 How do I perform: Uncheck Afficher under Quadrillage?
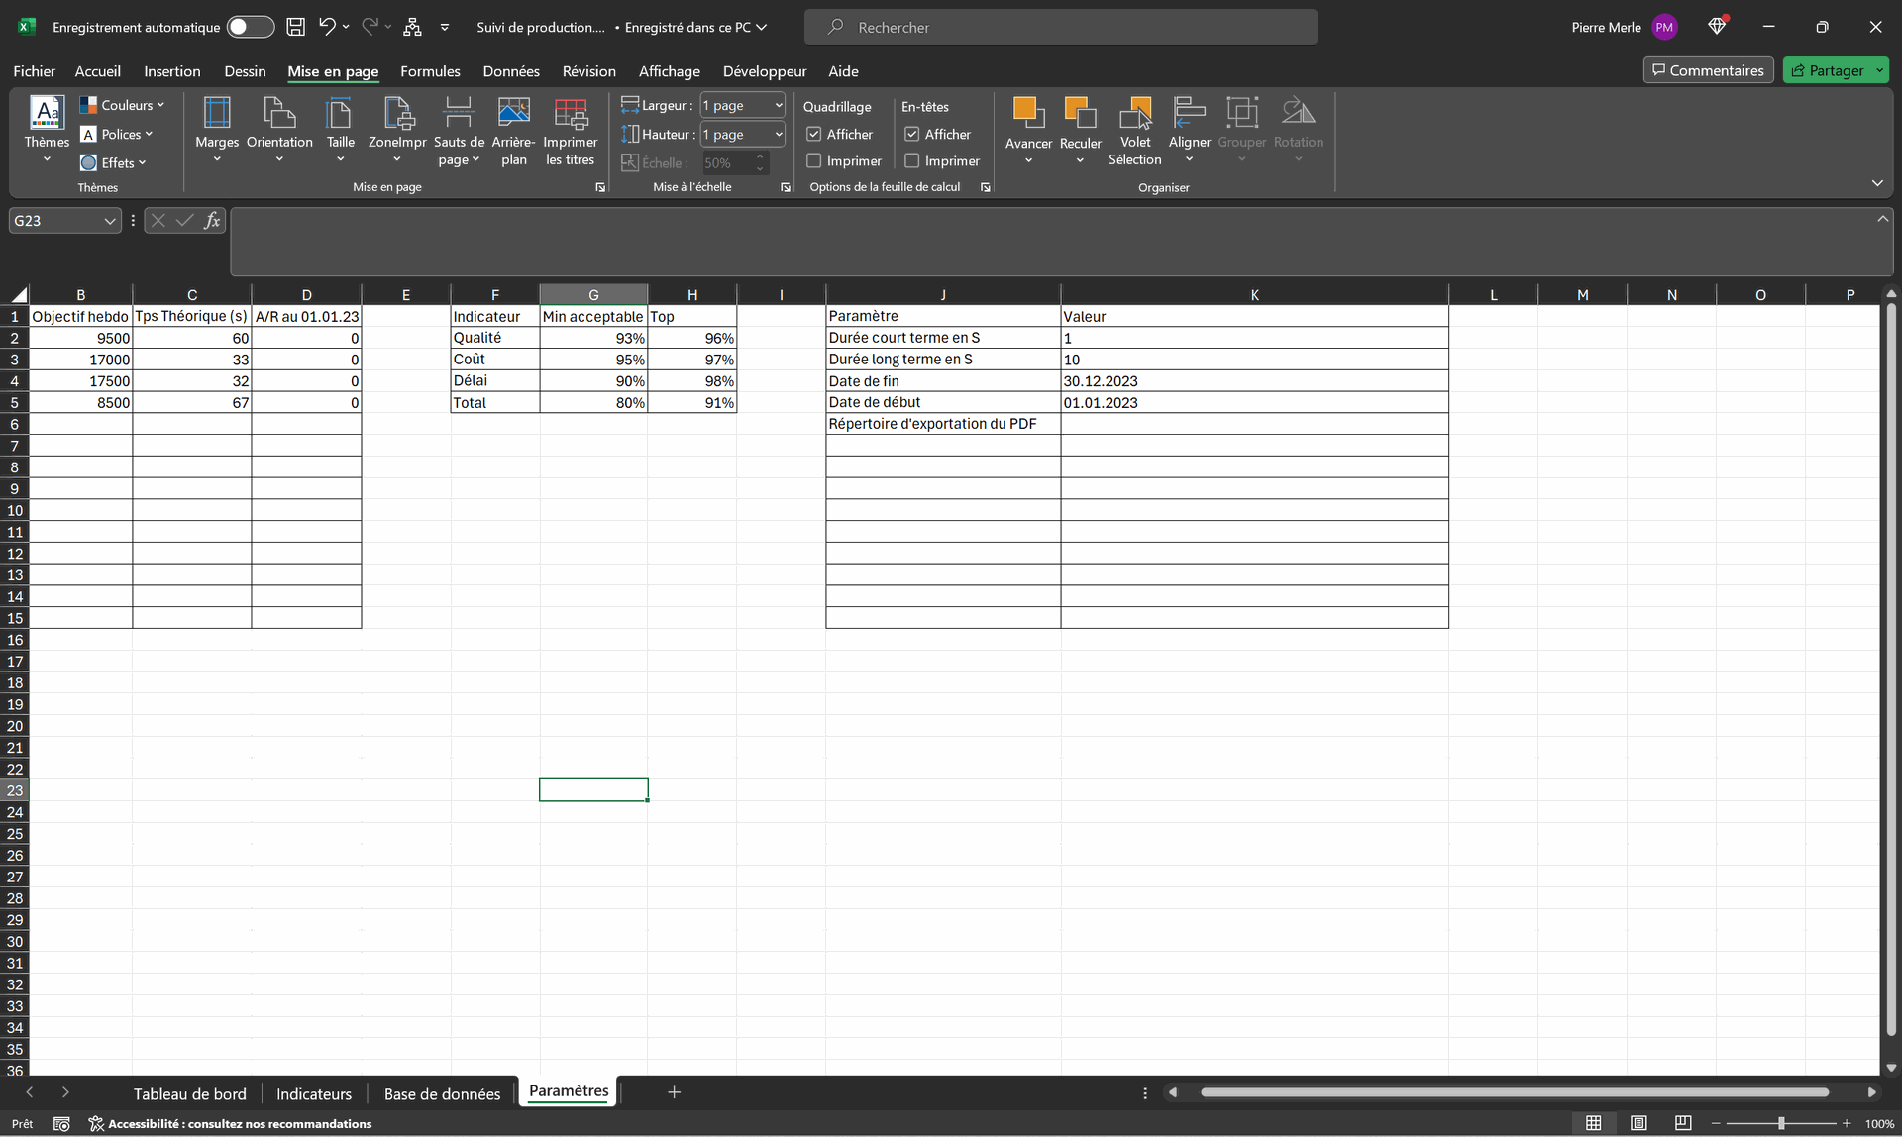click(x=814, y=134)
